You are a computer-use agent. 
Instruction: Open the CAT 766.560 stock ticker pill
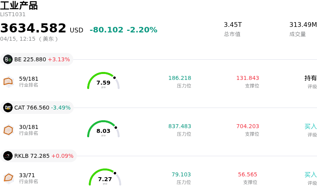pos(37,108)
